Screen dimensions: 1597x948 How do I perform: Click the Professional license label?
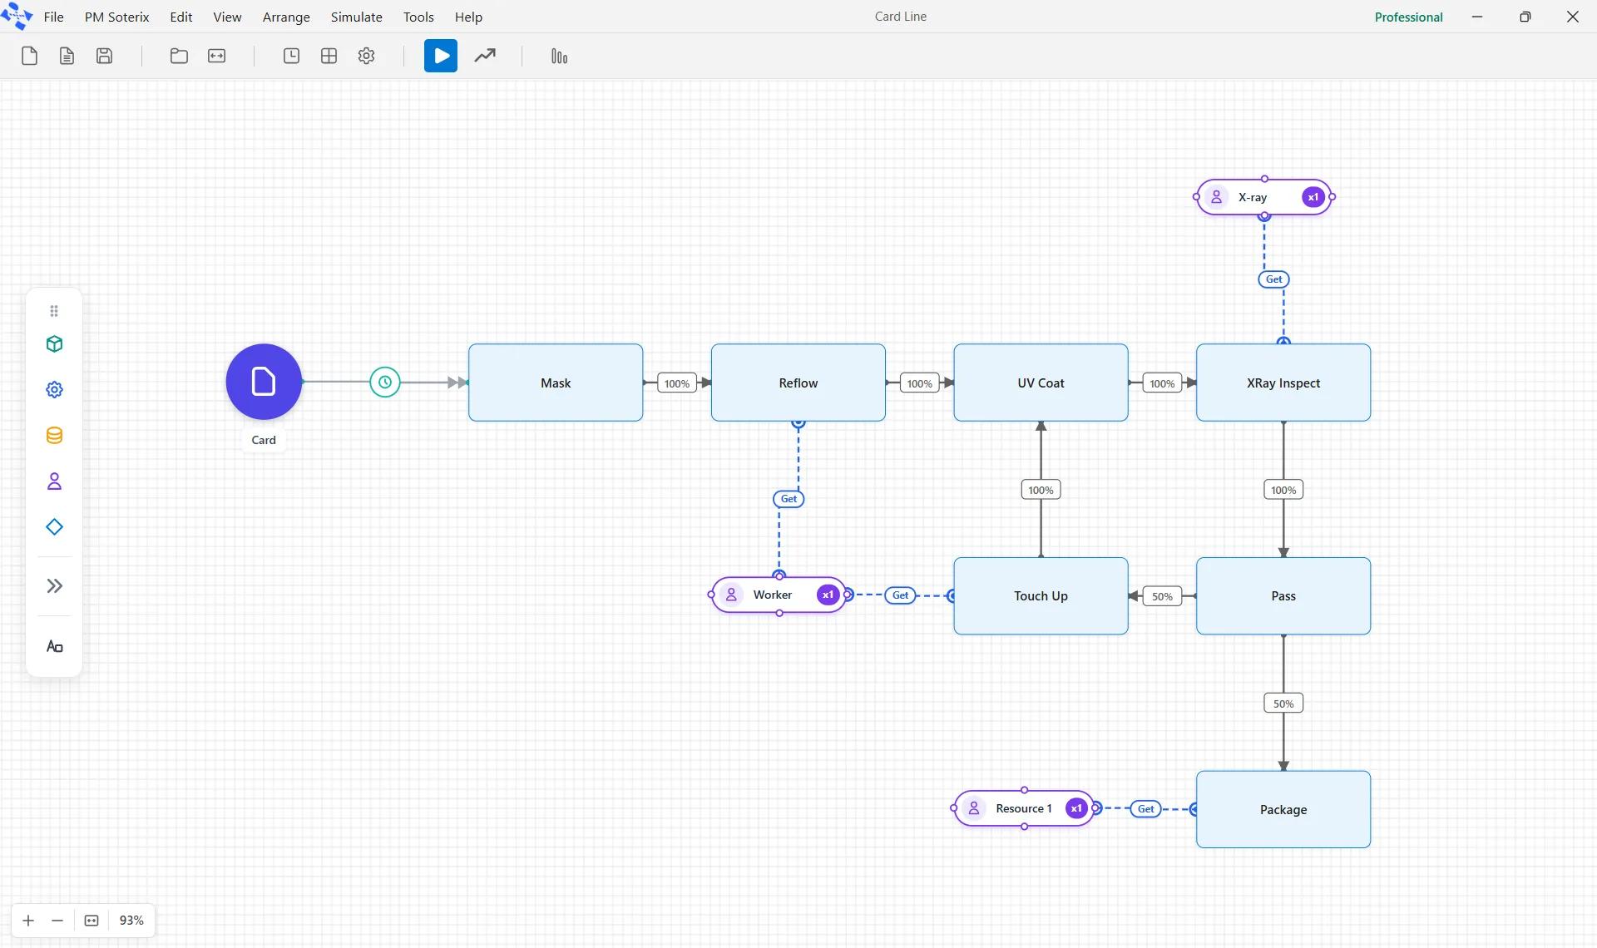(x=1408, y=17)
